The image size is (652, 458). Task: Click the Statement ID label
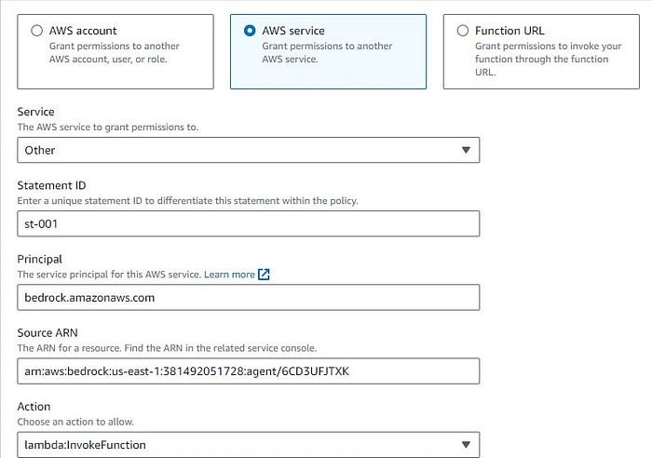tap(51, 185)
